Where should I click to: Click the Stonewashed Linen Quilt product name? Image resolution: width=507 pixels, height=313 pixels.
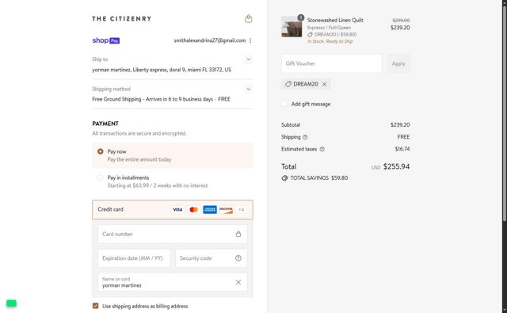335,20
